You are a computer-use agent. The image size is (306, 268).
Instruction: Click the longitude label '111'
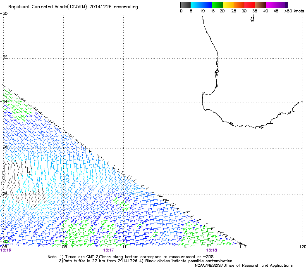pyautogui.click(x=123, y=247)
